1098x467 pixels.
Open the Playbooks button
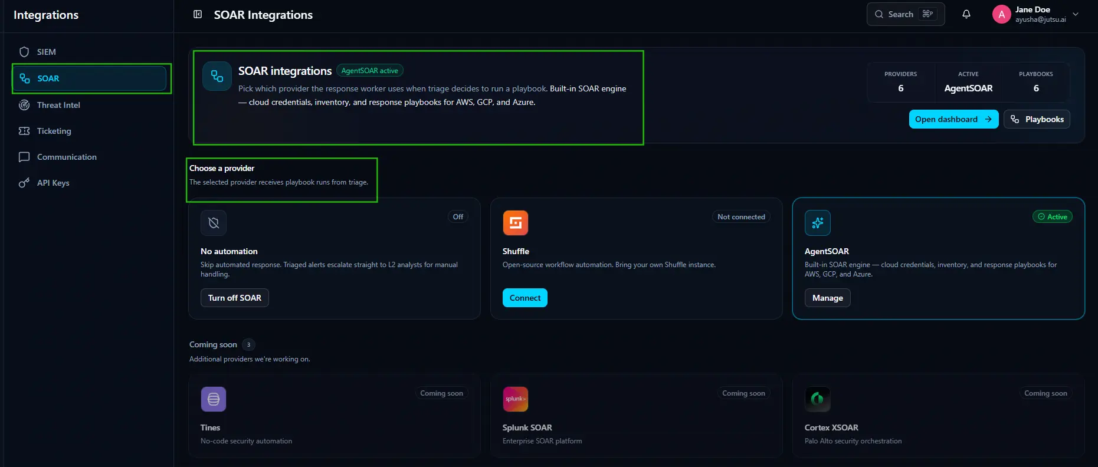1037,119
